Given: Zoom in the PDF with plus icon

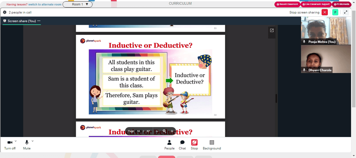Looking at the screenshot, I should tap(172, 131).
